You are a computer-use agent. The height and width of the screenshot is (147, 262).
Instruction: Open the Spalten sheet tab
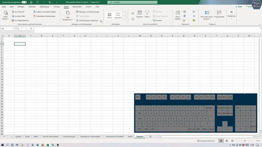(x=18, y=136)
